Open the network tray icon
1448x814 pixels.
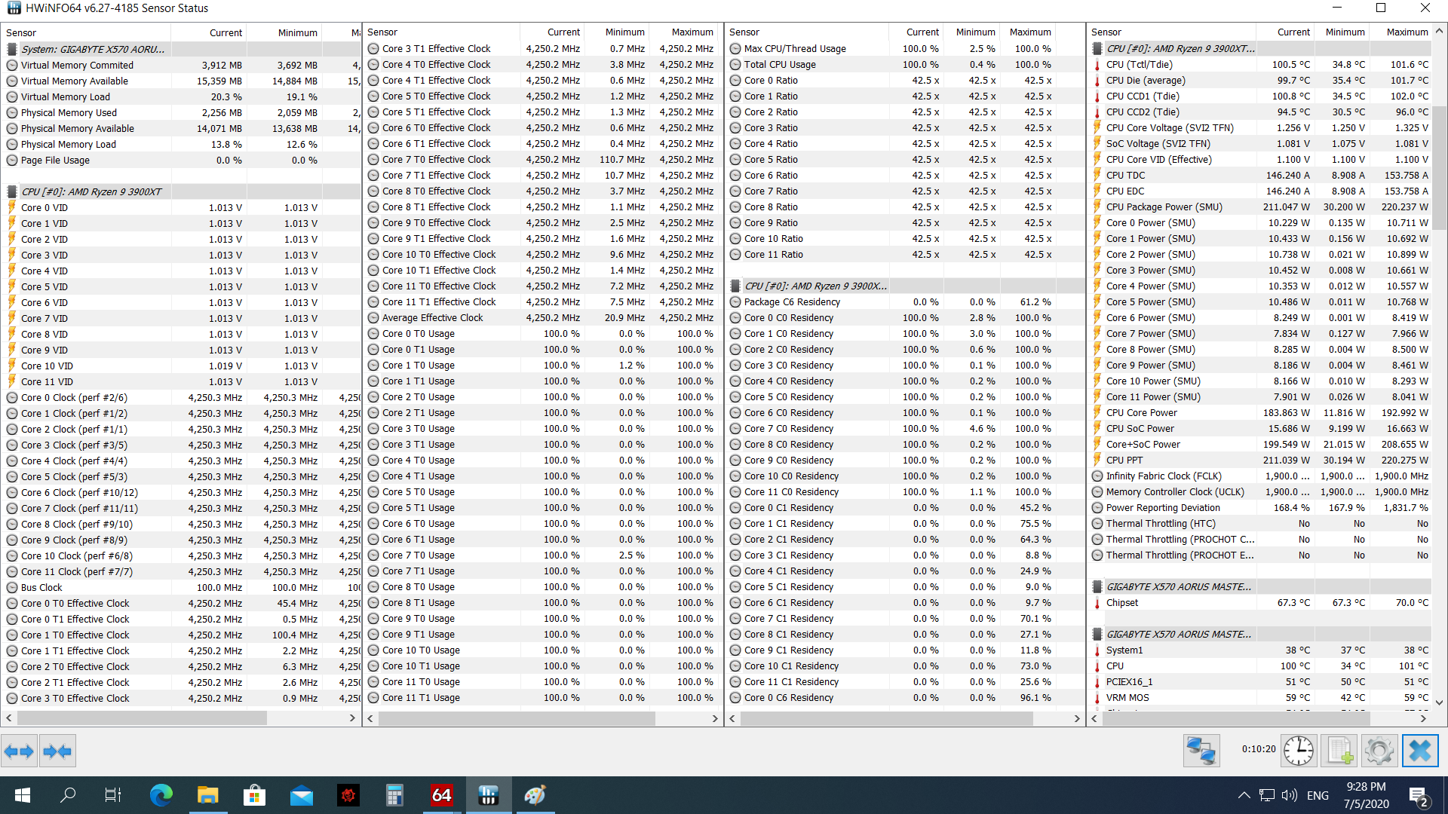[1267, 795]
